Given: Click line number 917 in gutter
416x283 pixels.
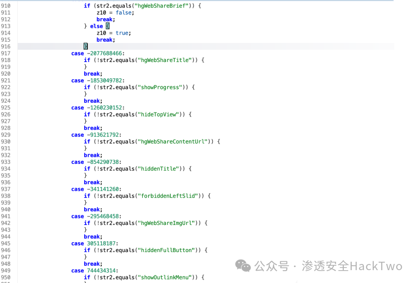Looking at the screenshot, I should [6, 53].
